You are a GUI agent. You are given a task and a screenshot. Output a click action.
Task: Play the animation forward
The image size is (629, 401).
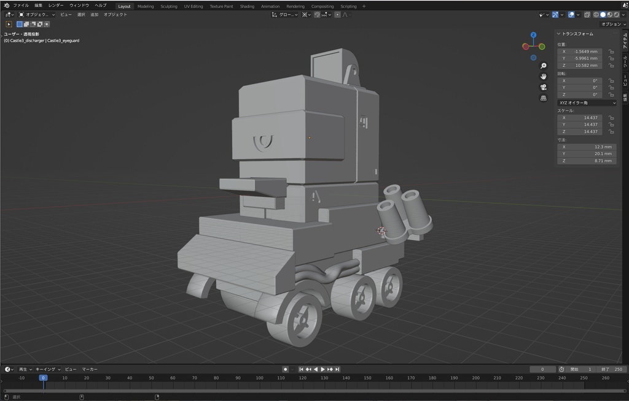pyautogui.click(x=322, y=369)
